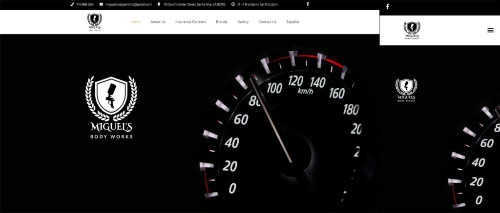Open the Insurance Partners menu item

coord(191,22)
